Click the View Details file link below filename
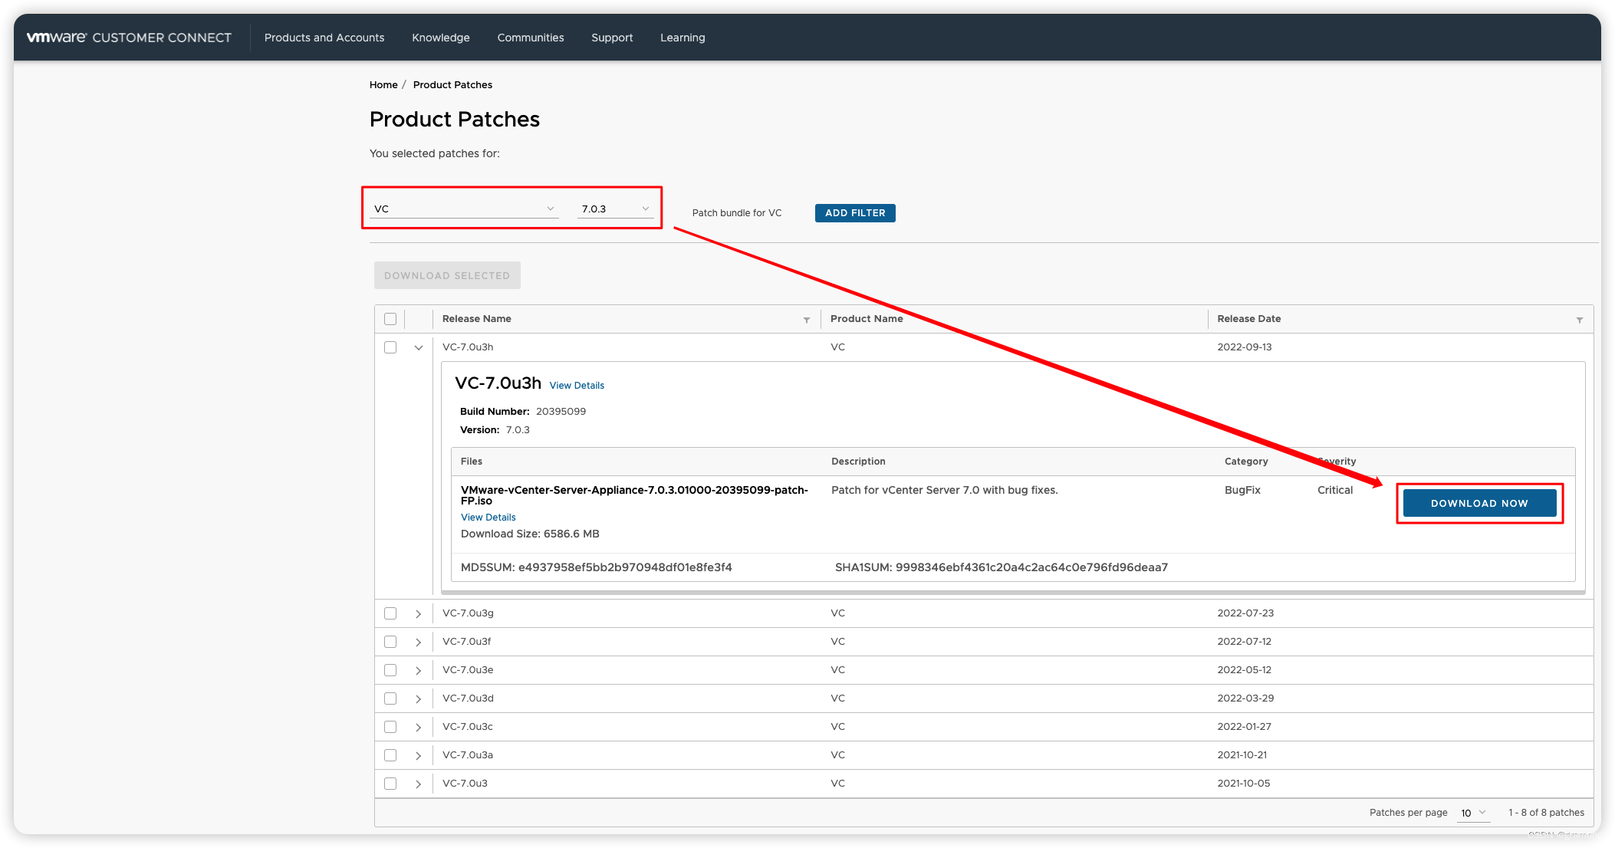The width and height of the screenshot is (1615, 848). [x=487, y=517]
